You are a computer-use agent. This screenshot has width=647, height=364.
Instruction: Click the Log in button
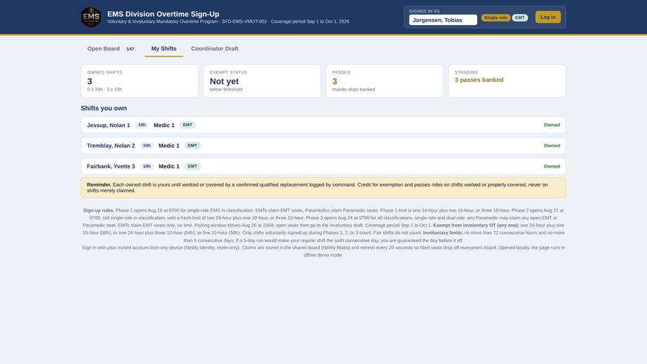[548, 18]
